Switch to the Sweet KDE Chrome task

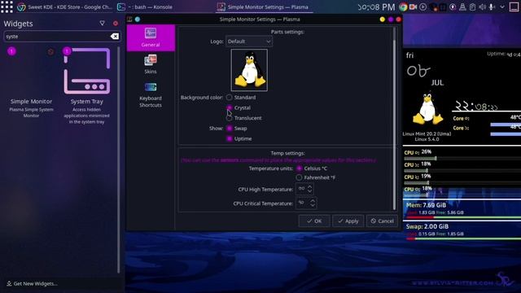coord(65,7)
